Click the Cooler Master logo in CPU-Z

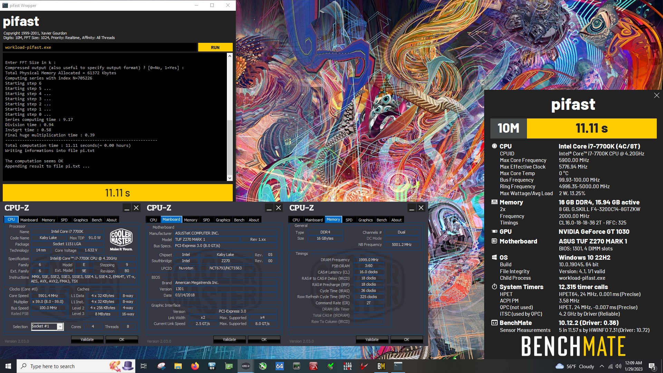point(121,239)
